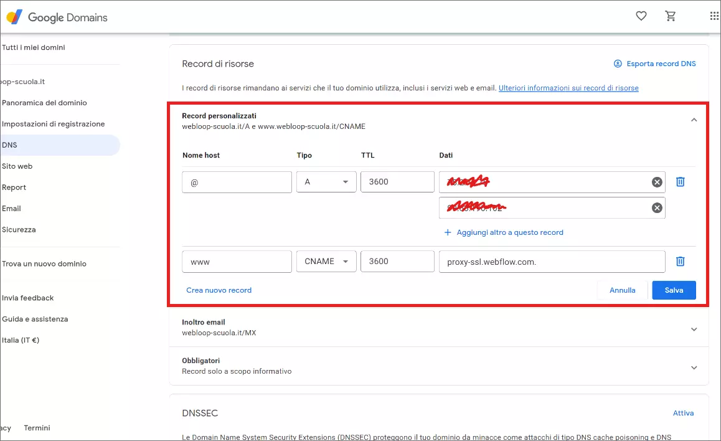This screenshot has width=721, height=441.
Task: Collapse the Record personalizzati section
Action: [694, 120]
